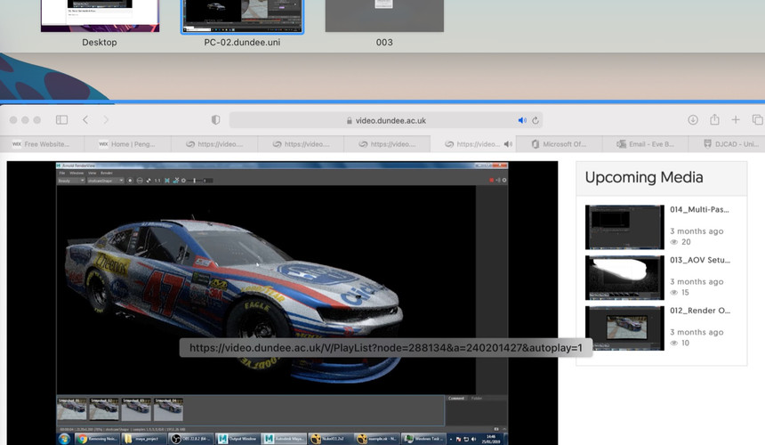The height and width of the screenshot is (445, 765).
Task: Open the Beauty AOV dropdown in RenderView
Action: tap(70, 181)
